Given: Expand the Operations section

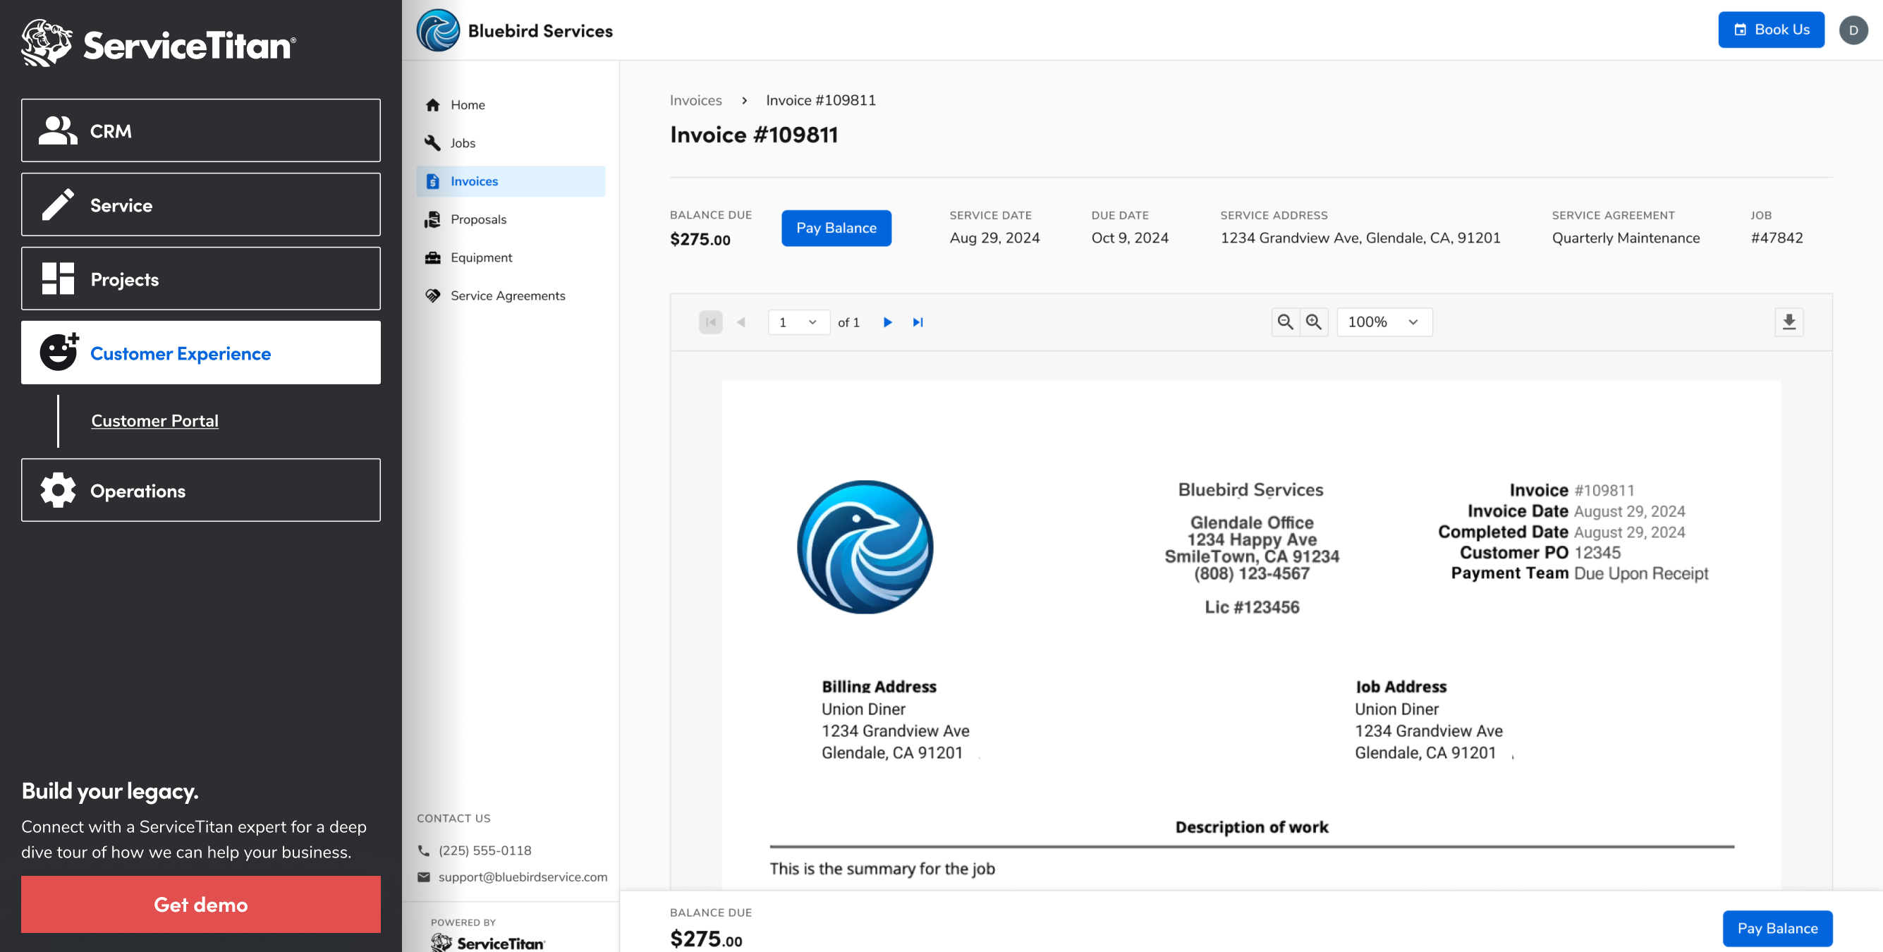Looking at the screenshot, I should (x=200, y=490).
